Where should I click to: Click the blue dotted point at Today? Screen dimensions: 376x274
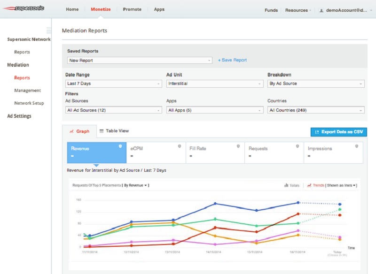[339, 204]
